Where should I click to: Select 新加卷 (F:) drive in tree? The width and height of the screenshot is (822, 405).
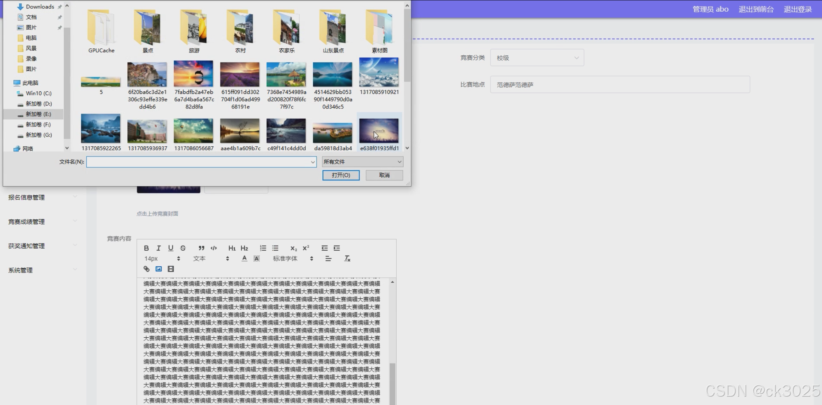[38, 124]
